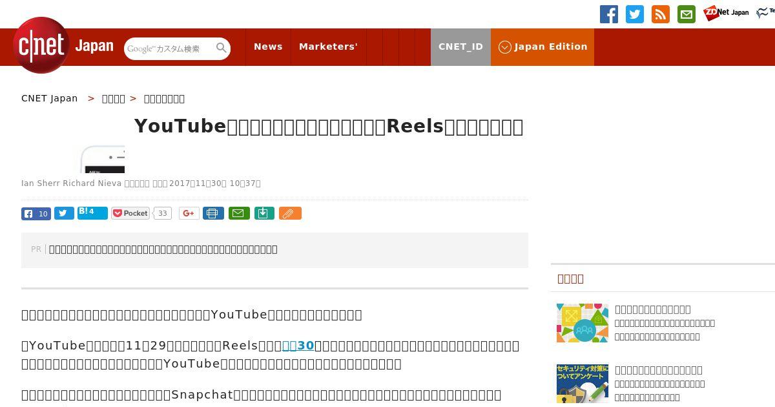Open the News menu
This screenshot has width=775, height=407.
[268, 47]
